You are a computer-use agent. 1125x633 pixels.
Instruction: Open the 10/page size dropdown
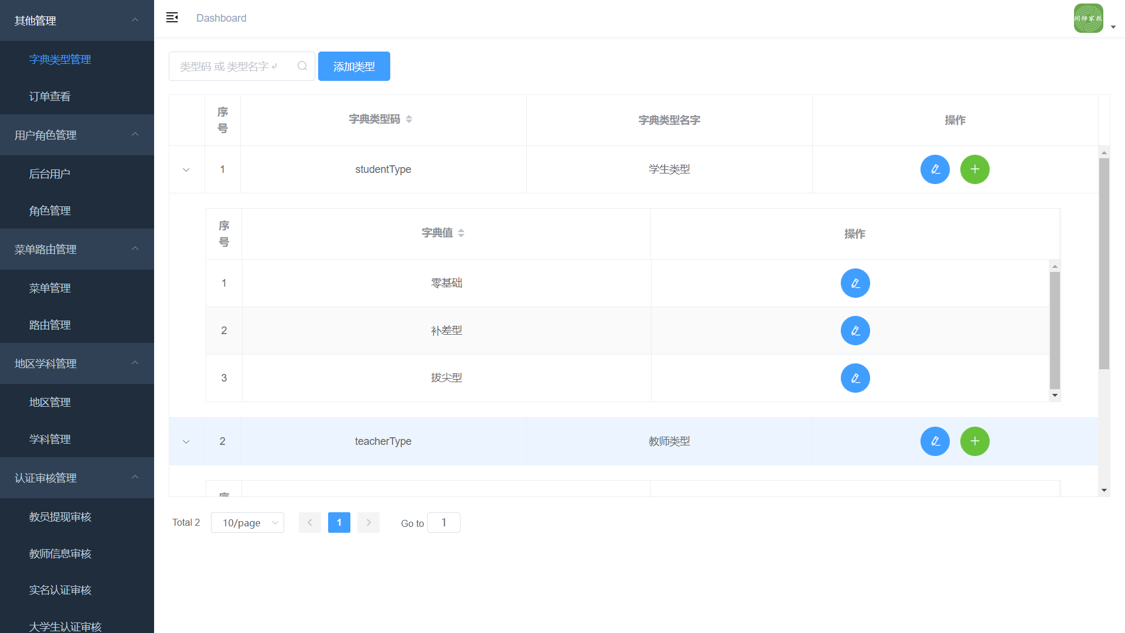(247, 523)
